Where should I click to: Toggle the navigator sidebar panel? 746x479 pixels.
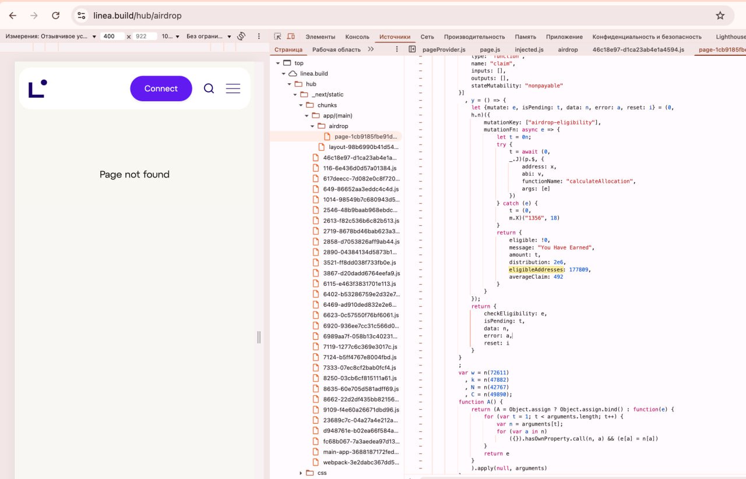[x=412, y=49]
